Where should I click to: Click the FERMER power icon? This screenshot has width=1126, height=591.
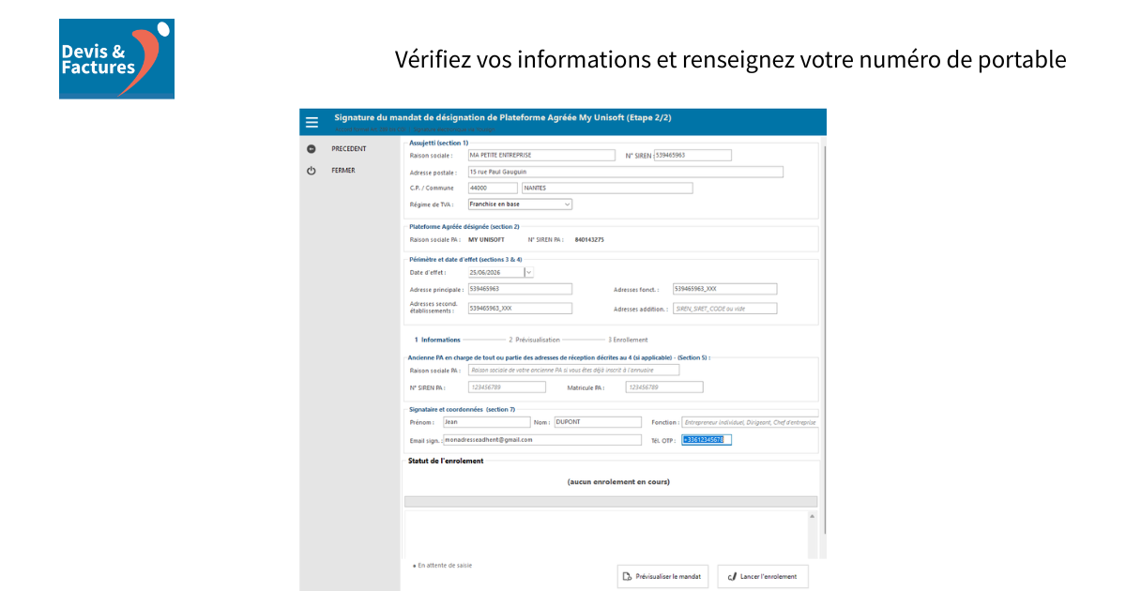pos(312,171)
